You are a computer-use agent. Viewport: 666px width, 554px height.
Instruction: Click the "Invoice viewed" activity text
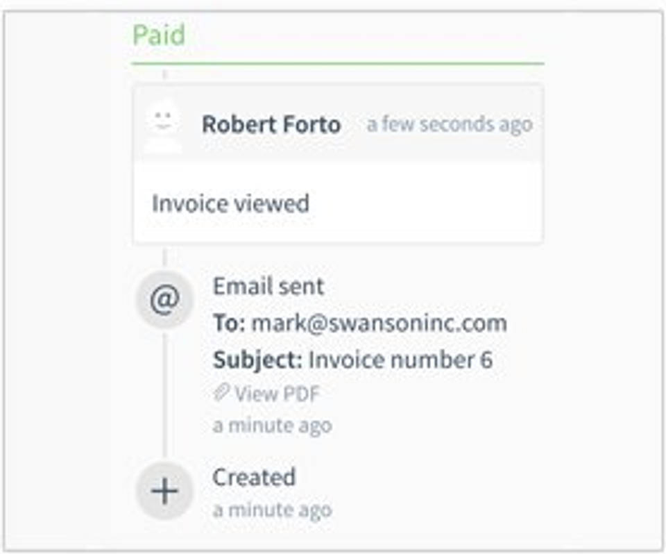tap(230, 204)
